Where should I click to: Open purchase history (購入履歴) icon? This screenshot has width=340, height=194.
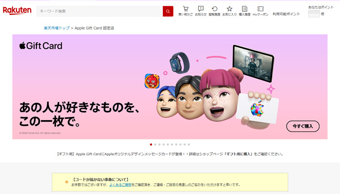[244, 11]
